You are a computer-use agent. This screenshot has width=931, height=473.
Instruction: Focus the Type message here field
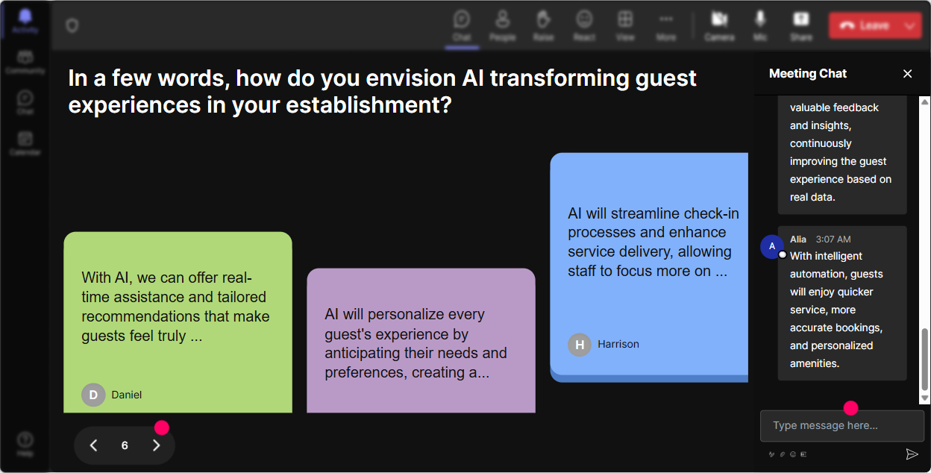841,426
